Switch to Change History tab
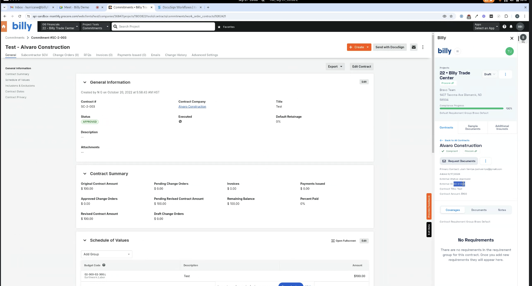The image size is (532, 286). 176,55
